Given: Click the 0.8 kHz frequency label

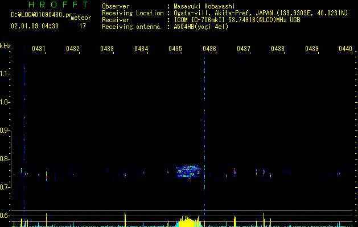Looking at the screenshot, I should (x=5, y=159).
